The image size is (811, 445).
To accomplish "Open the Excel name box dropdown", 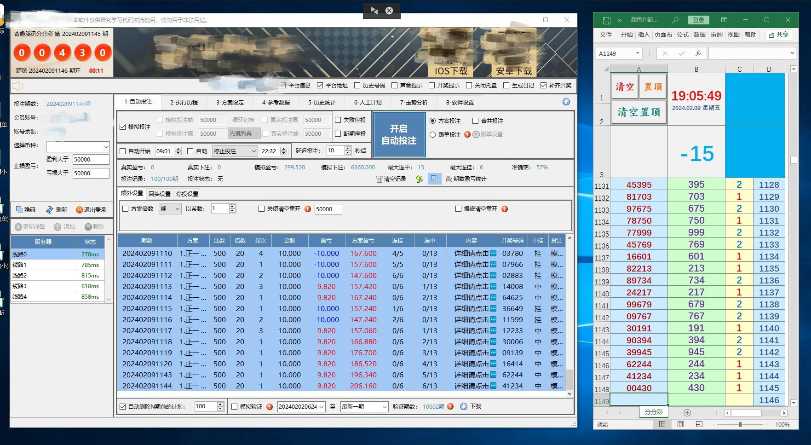I will click(x=638, y=53).
